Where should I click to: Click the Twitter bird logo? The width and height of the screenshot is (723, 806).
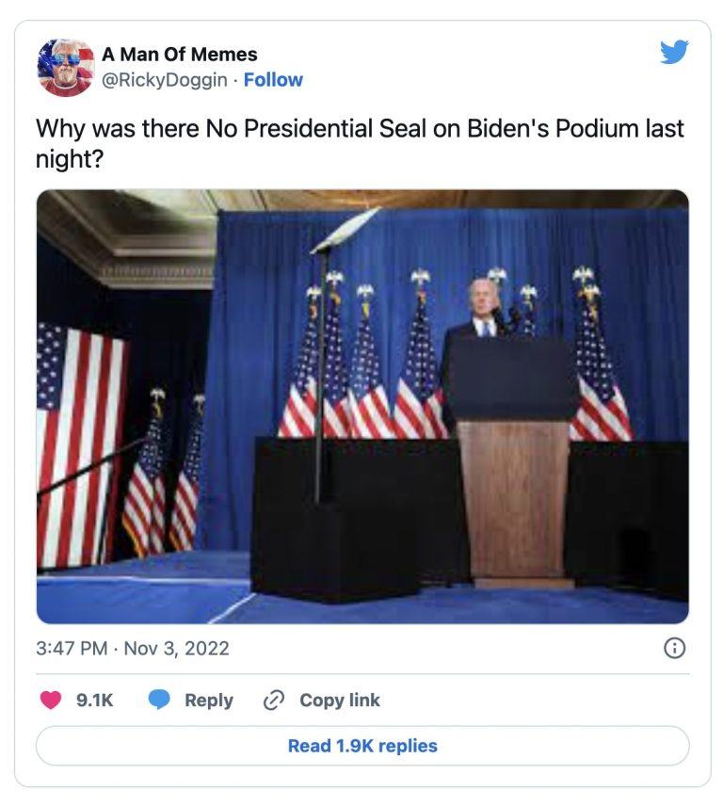[674, 52]
